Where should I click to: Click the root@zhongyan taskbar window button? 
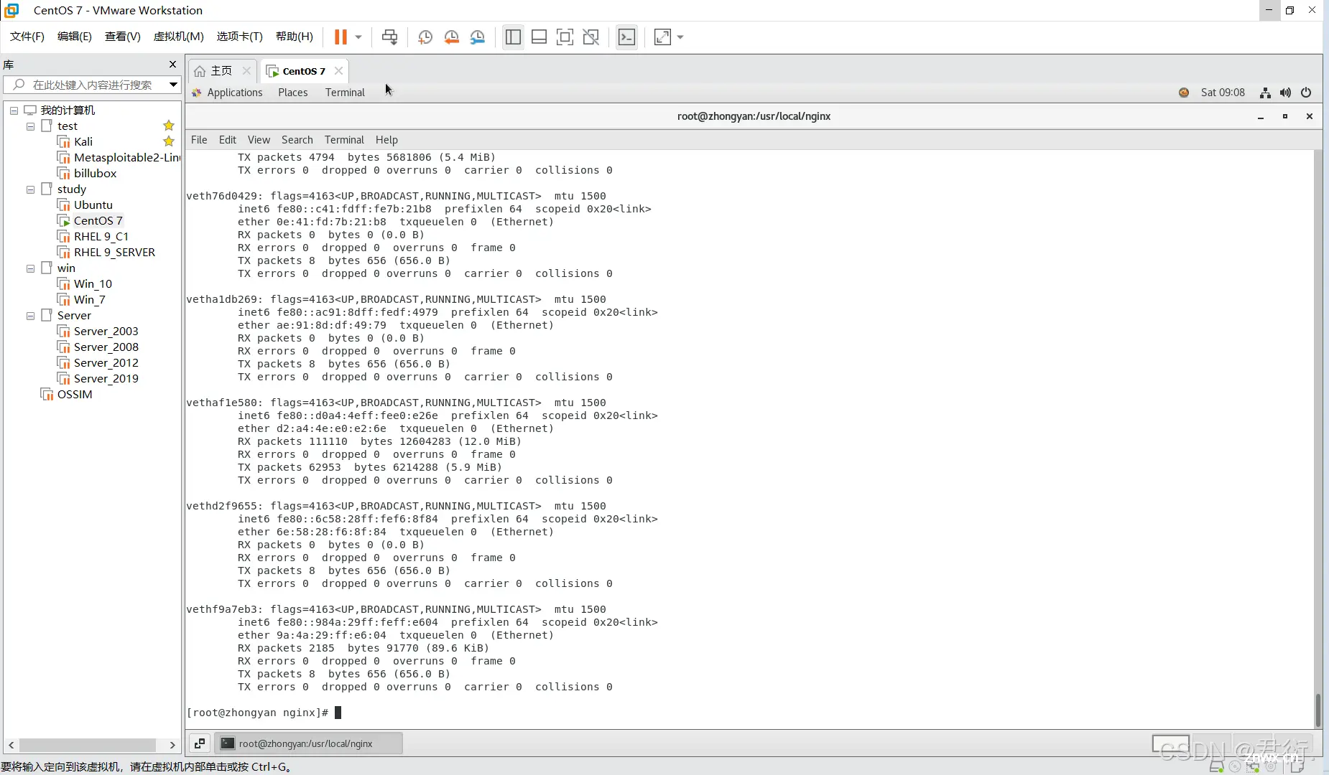pyautogui.click(x=309, y=743)
